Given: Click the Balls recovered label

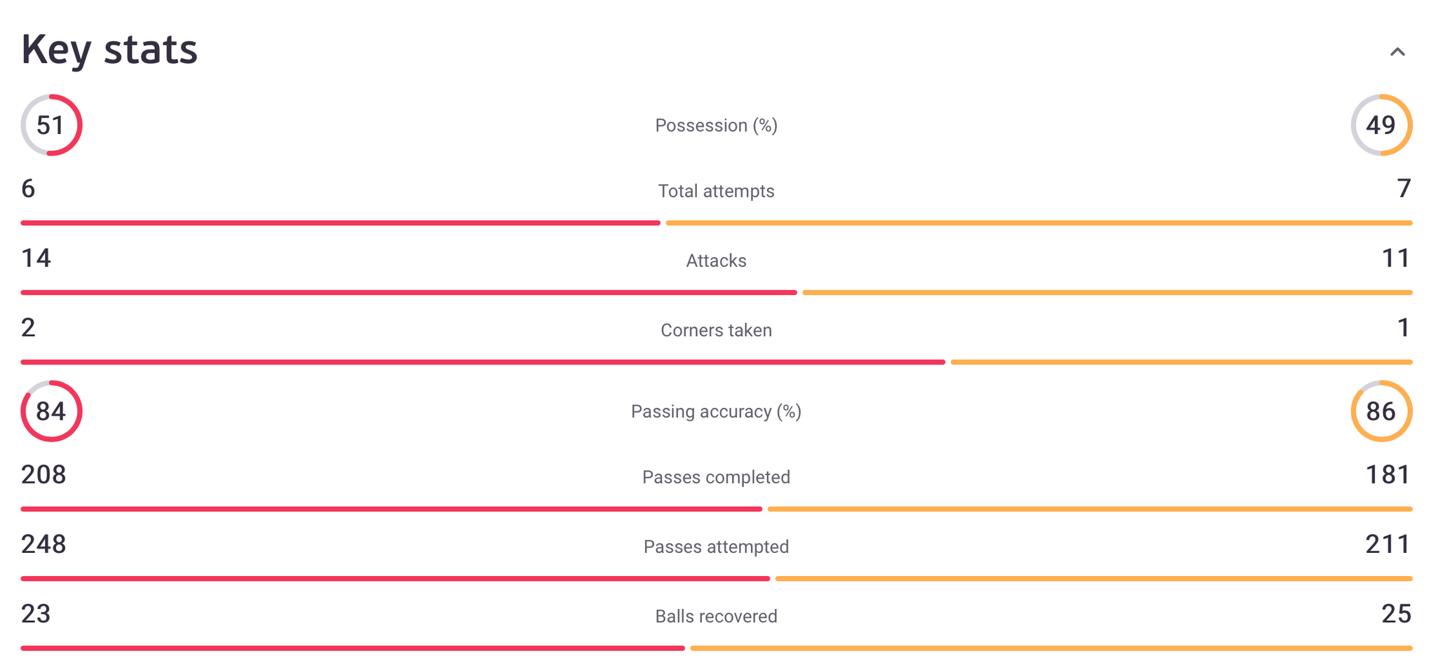Looking at the screenshot, I should [x=716, y=616].
